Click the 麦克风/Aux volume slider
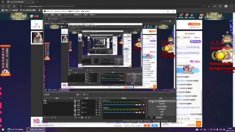This screenshot has width=235, height=132. (x=120, y=105)
